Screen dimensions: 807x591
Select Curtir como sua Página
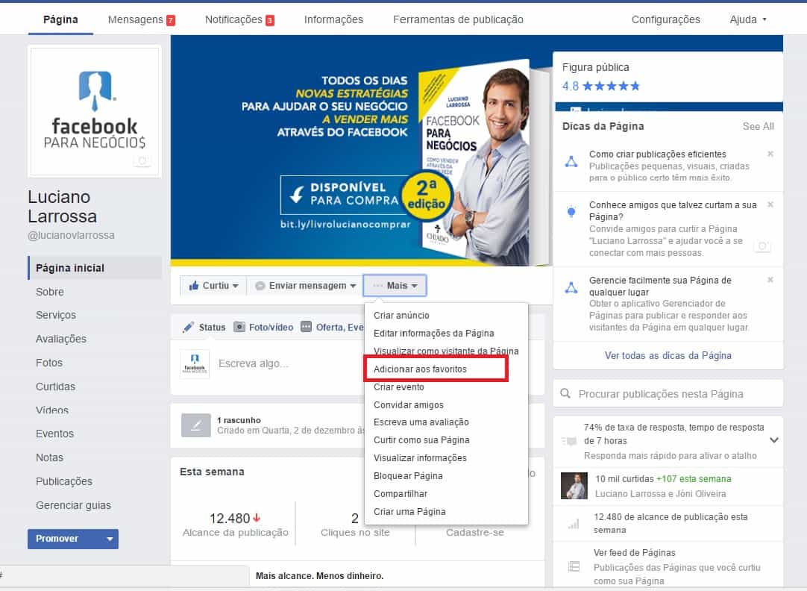click(421, 440)
